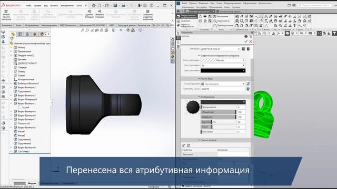Open the ConfigurationManager tab icon
Viewport: 337px width, 189px height.
27,34
